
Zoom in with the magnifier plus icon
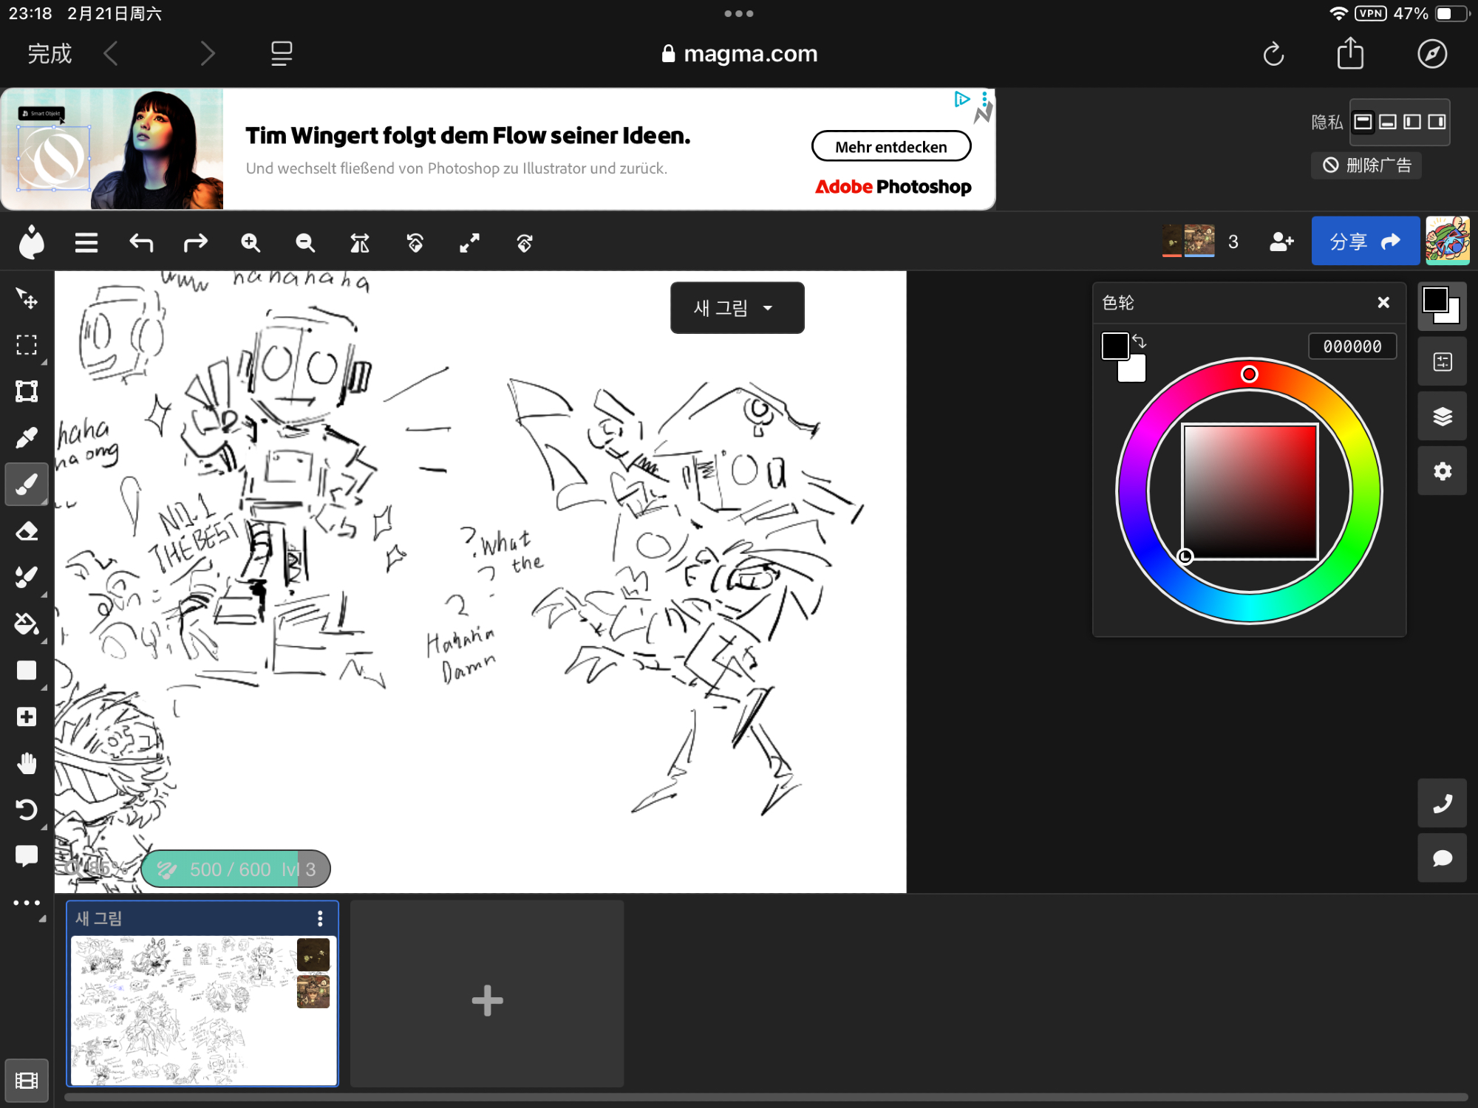coord(251,242)
